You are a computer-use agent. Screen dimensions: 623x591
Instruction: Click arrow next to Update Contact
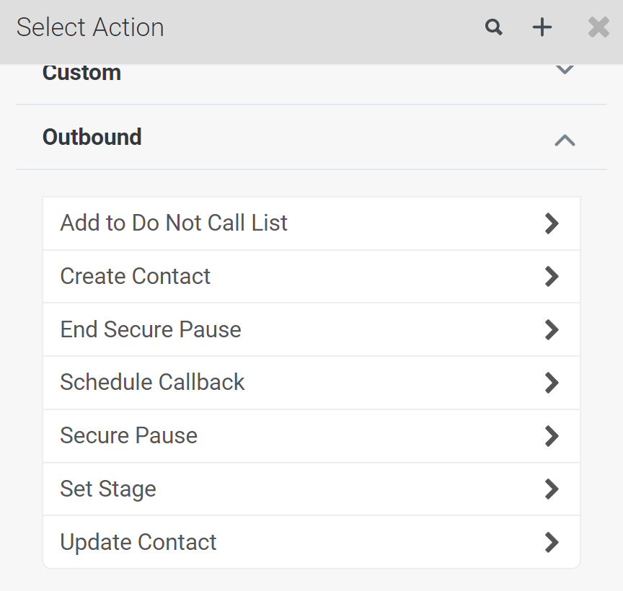[x=552, y=542]
